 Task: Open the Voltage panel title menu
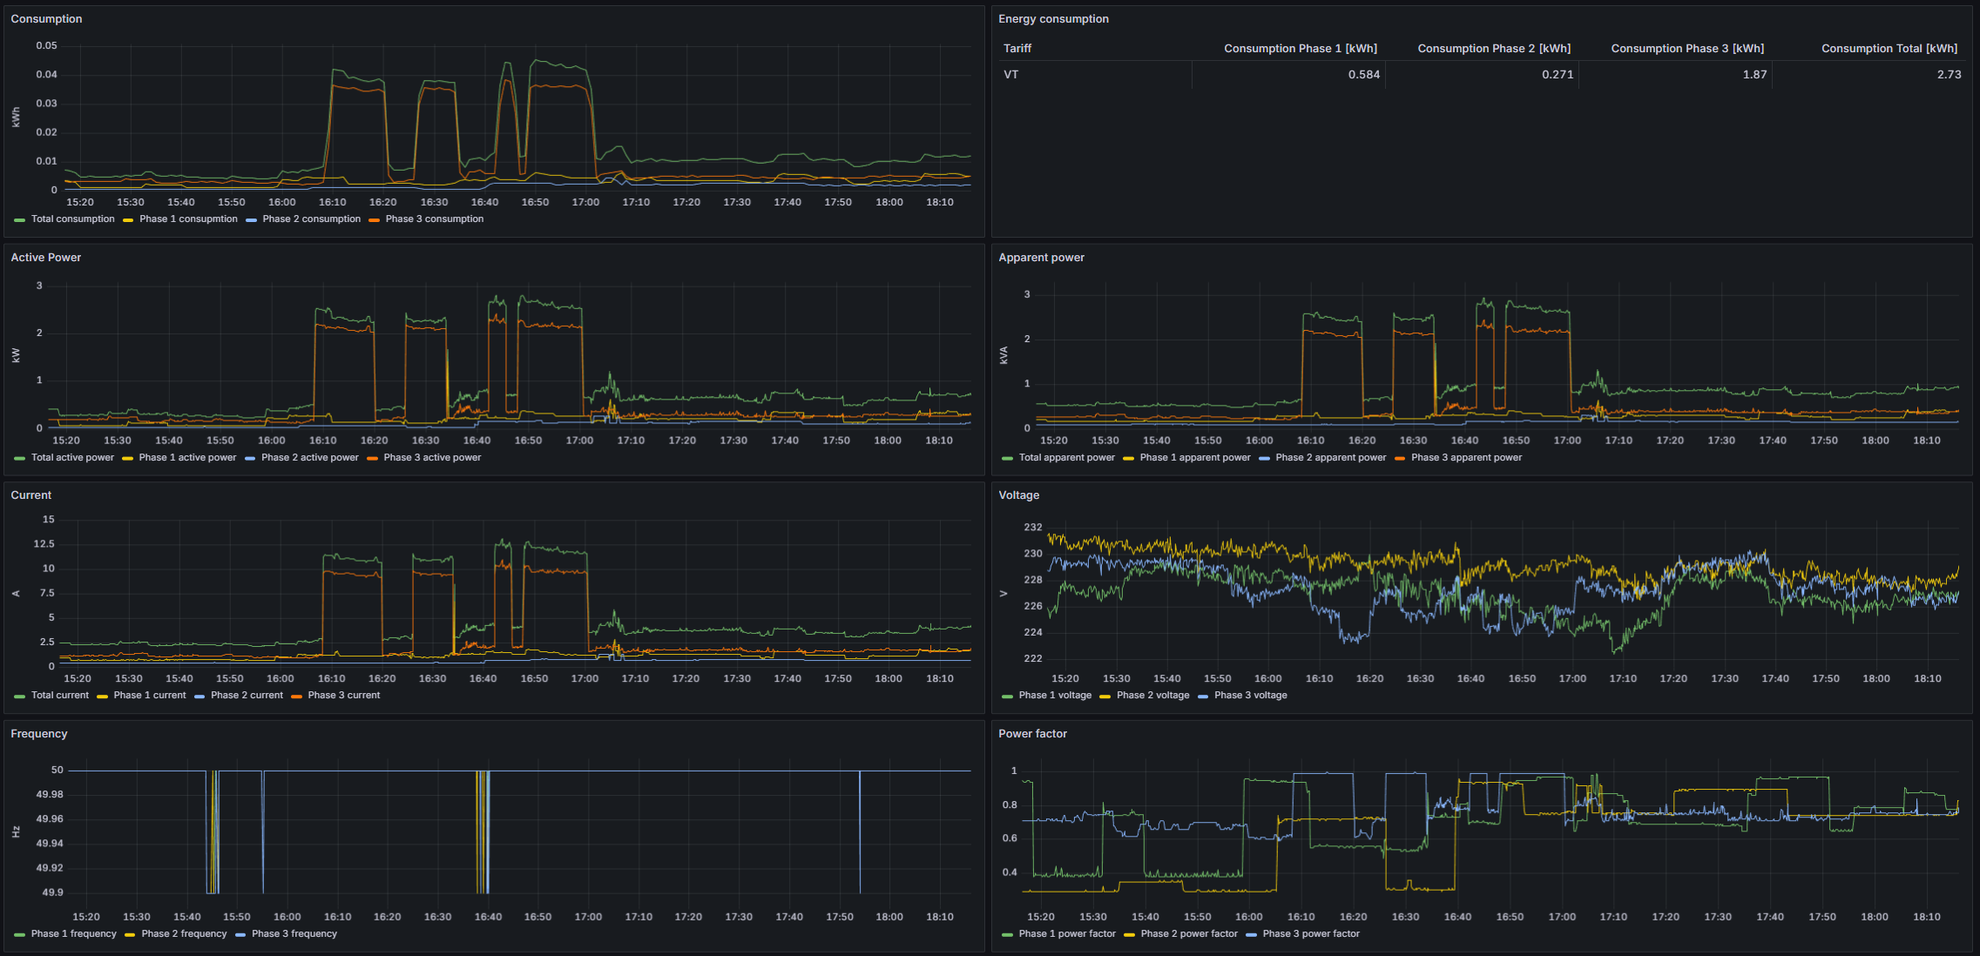[x=1018, y=495]
